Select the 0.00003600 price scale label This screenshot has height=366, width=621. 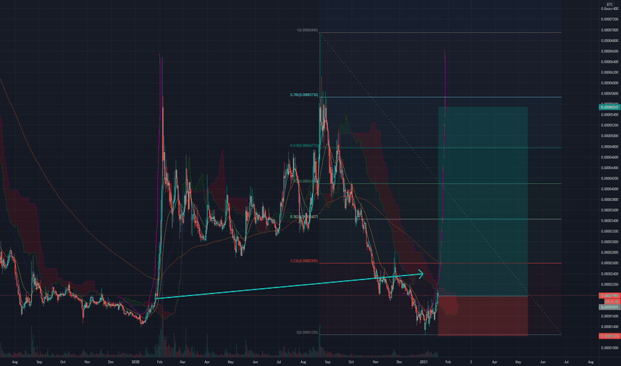tap(610, 210)
